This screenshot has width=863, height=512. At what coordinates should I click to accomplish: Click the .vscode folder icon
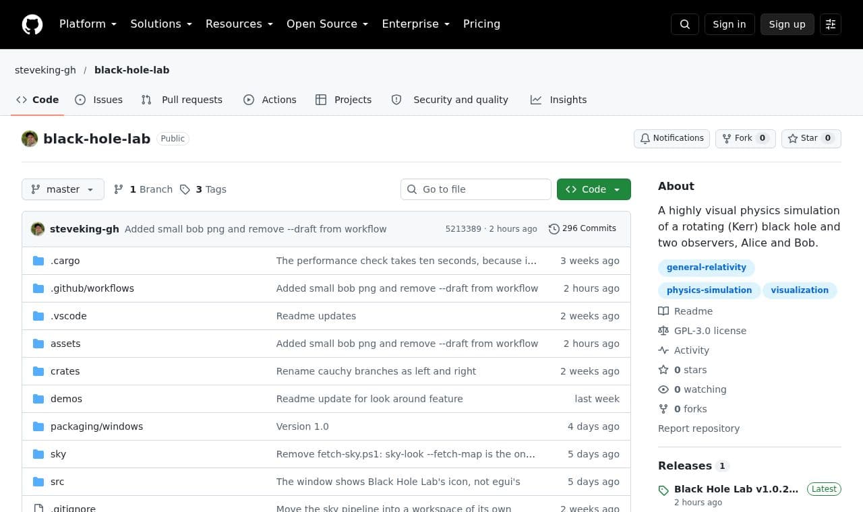pyautogui.click(x=38, y=316)
